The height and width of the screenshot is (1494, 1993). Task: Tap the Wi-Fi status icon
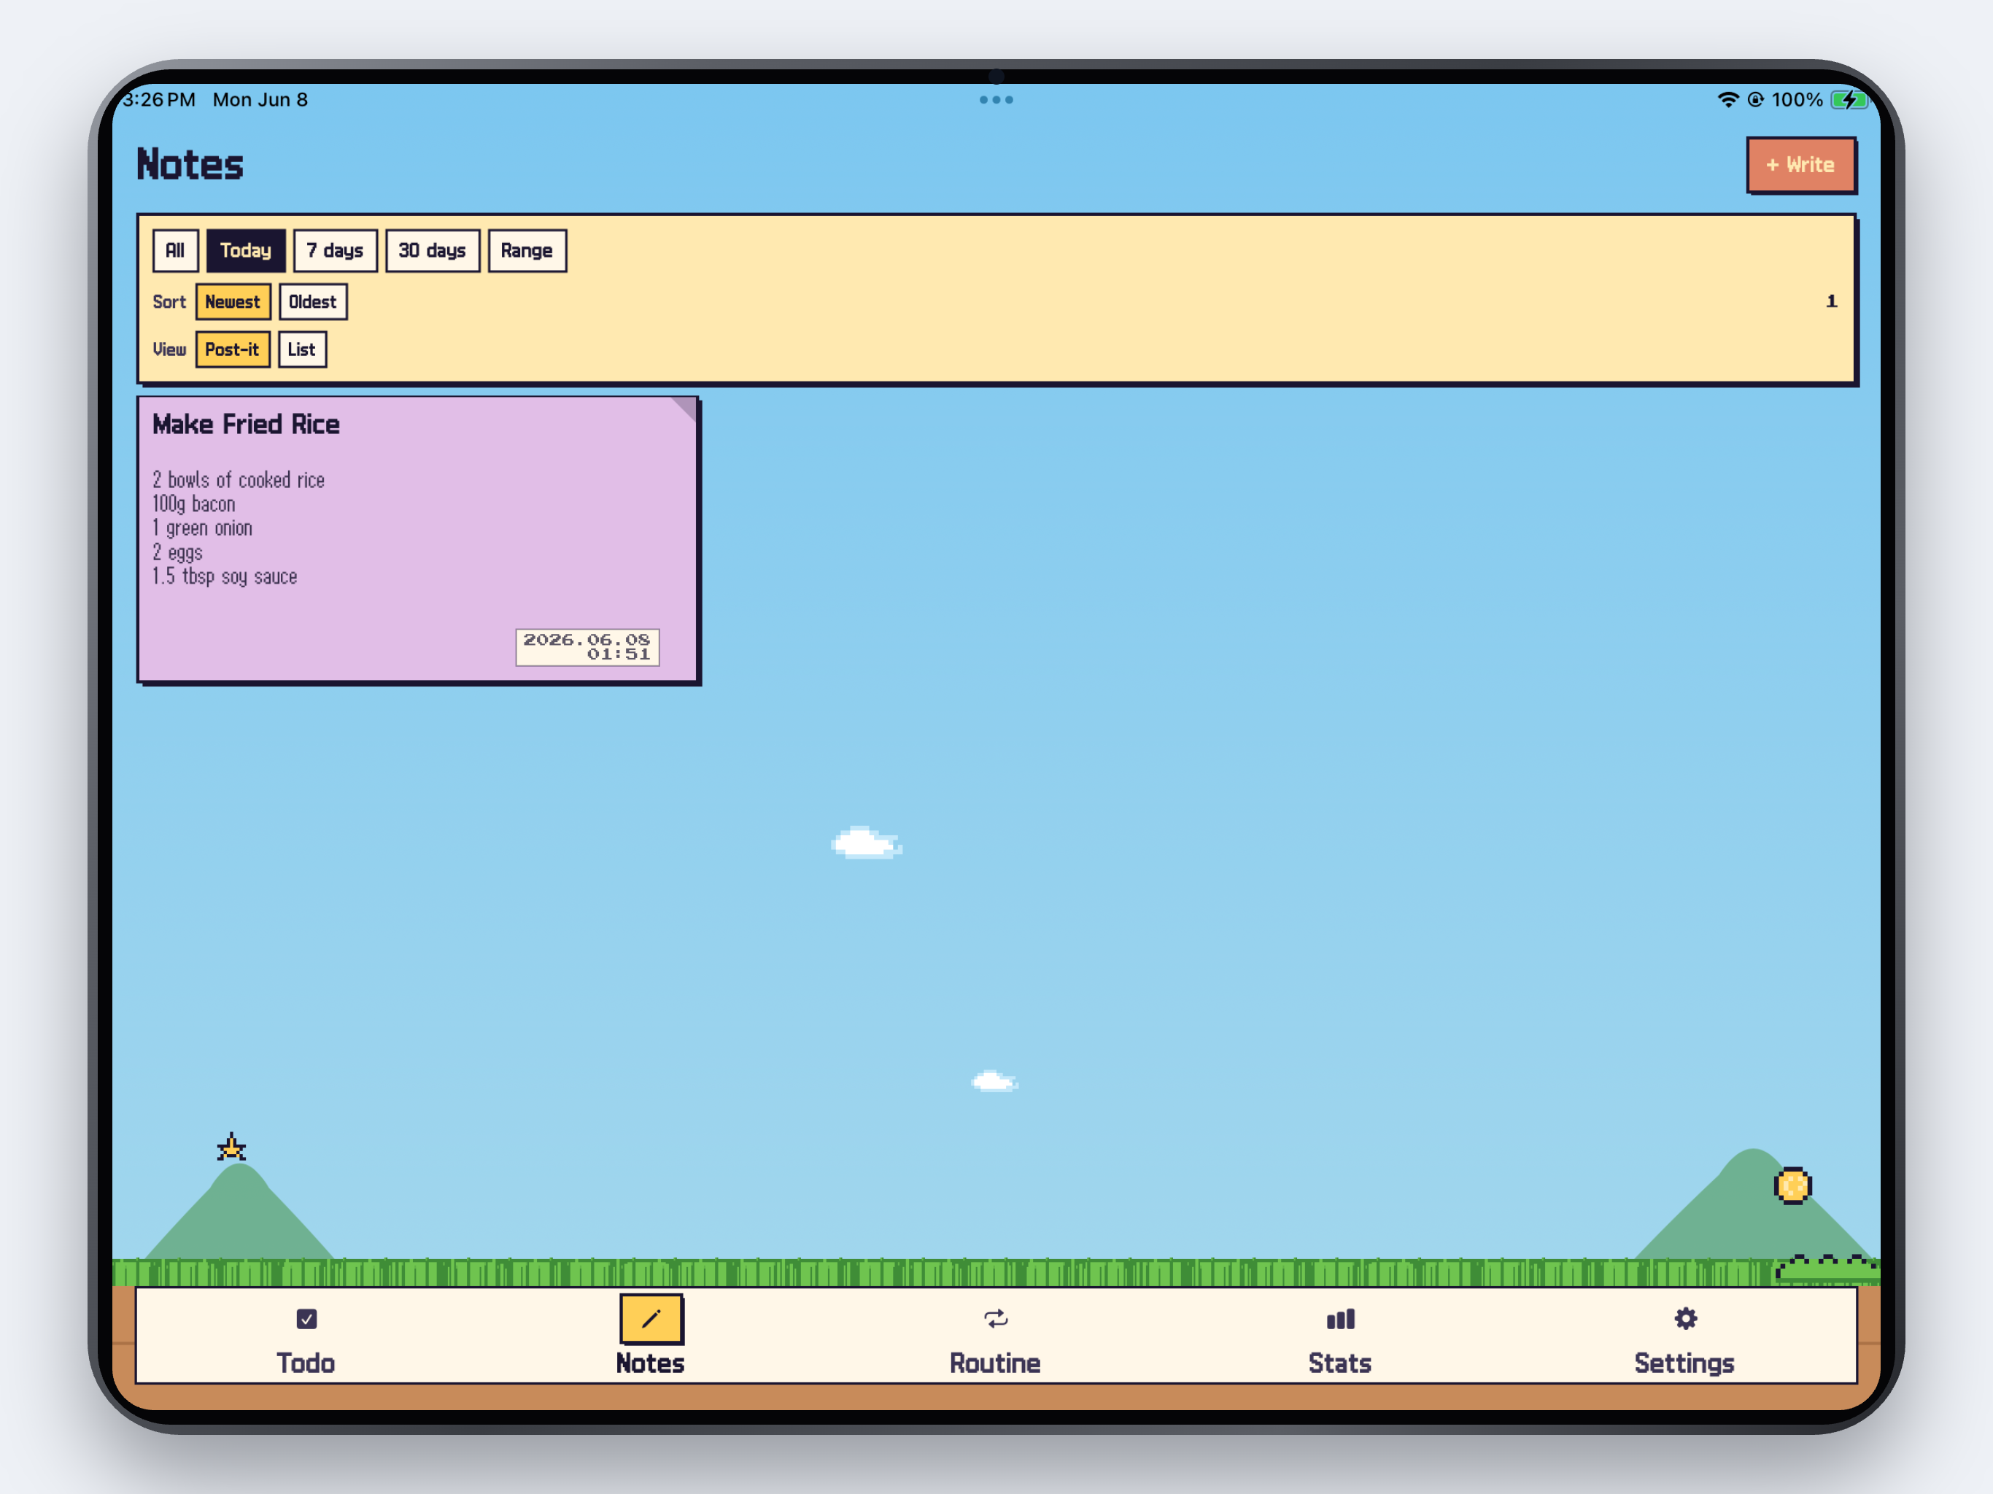point(1727,100)
